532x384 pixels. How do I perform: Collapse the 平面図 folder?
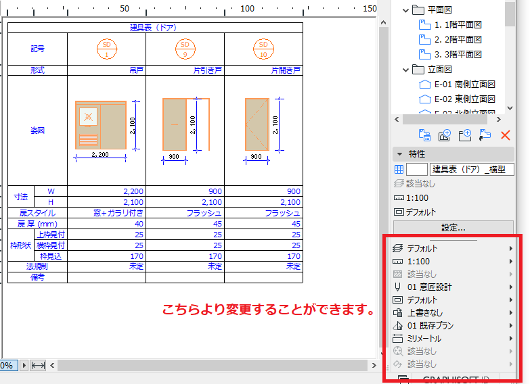point(405,10)
